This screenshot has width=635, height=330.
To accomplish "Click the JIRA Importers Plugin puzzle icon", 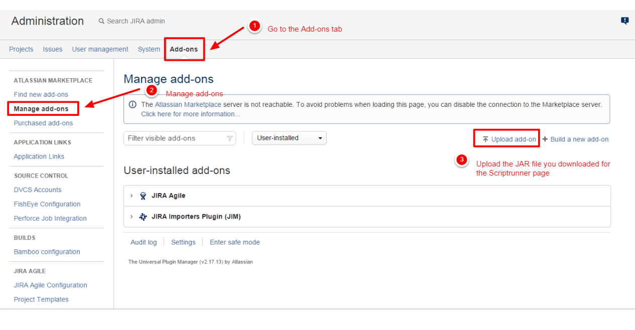I will (144, 216).
